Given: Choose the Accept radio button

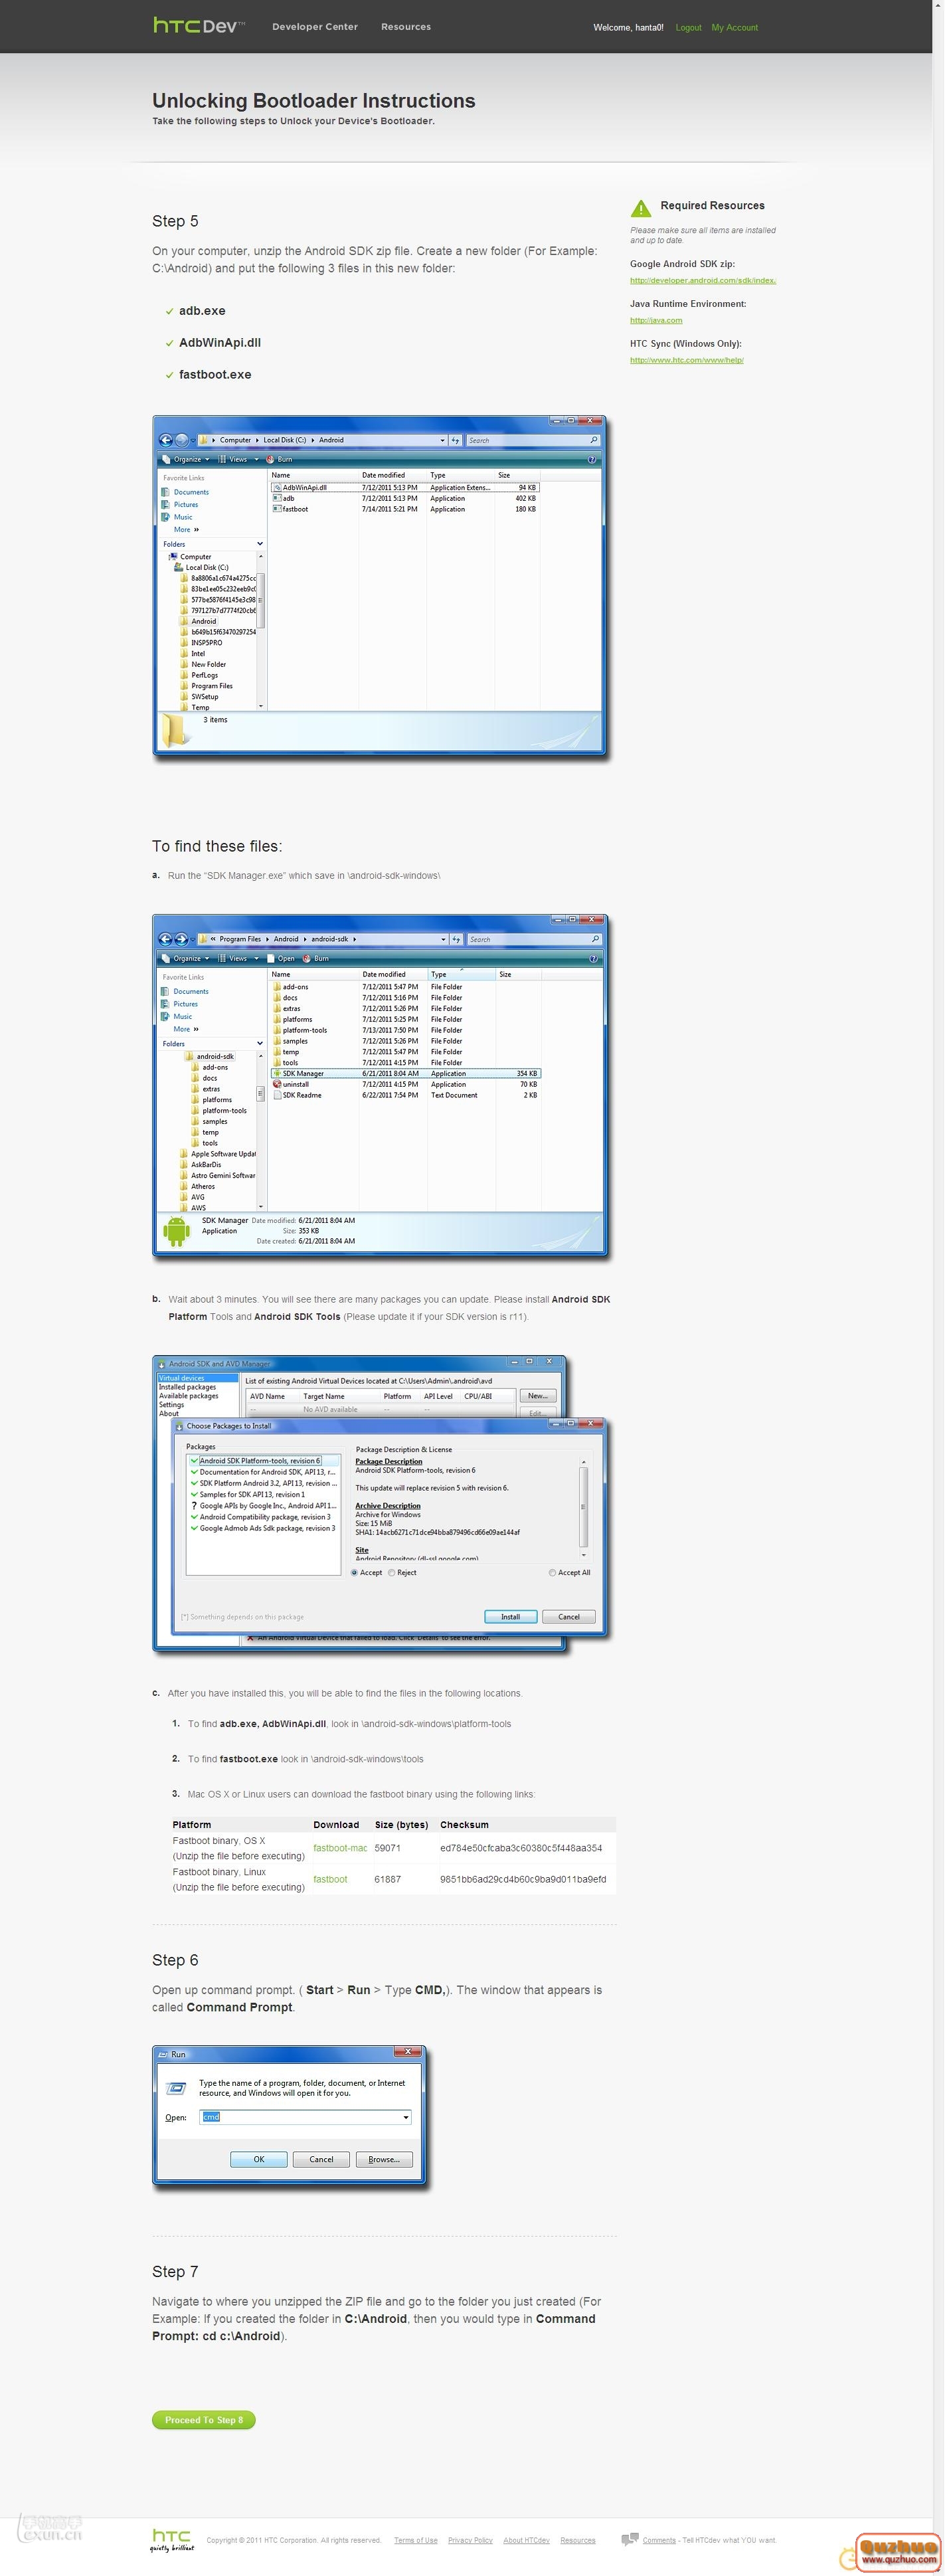Looking at the screenshot, I should [x=354, y=1573].
